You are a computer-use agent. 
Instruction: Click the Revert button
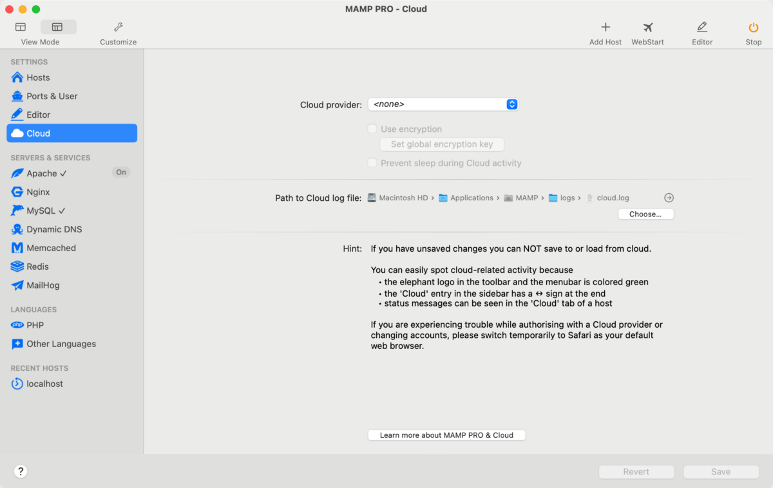[x=636, y=472]
